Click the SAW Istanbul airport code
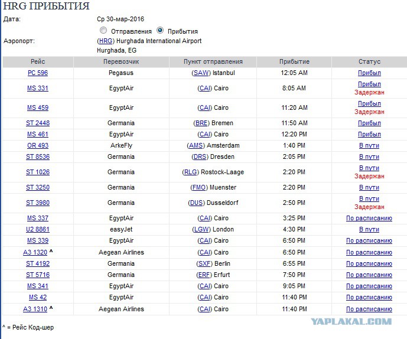Image resolution: width=407 pixels, height=339 pixels. [201, 73]
